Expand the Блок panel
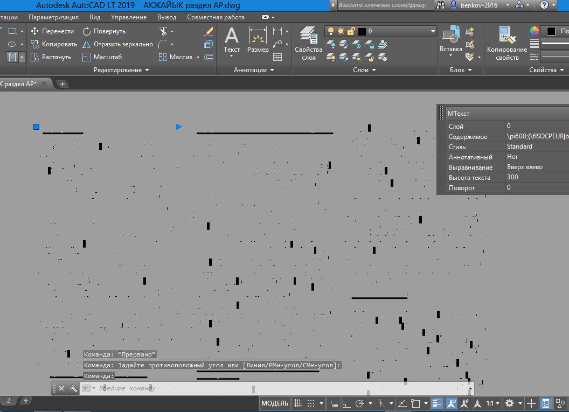Image resolution: width=569 pixels, height=412 pixels. pos(461,70)
